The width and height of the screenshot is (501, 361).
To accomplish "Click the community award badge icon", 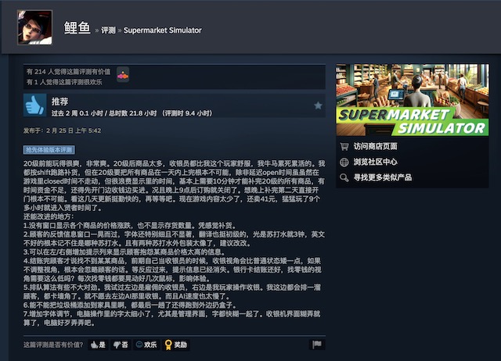I will [x=123, y=75].
